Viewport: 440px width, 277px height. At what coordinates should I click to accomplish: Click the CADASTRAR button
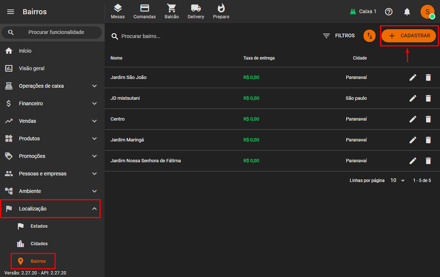click(409, 36)
